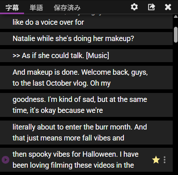This screenshot has height=175, width=178.
Task: Click the export subtitles icon
Action: click(x=152, y=7)
